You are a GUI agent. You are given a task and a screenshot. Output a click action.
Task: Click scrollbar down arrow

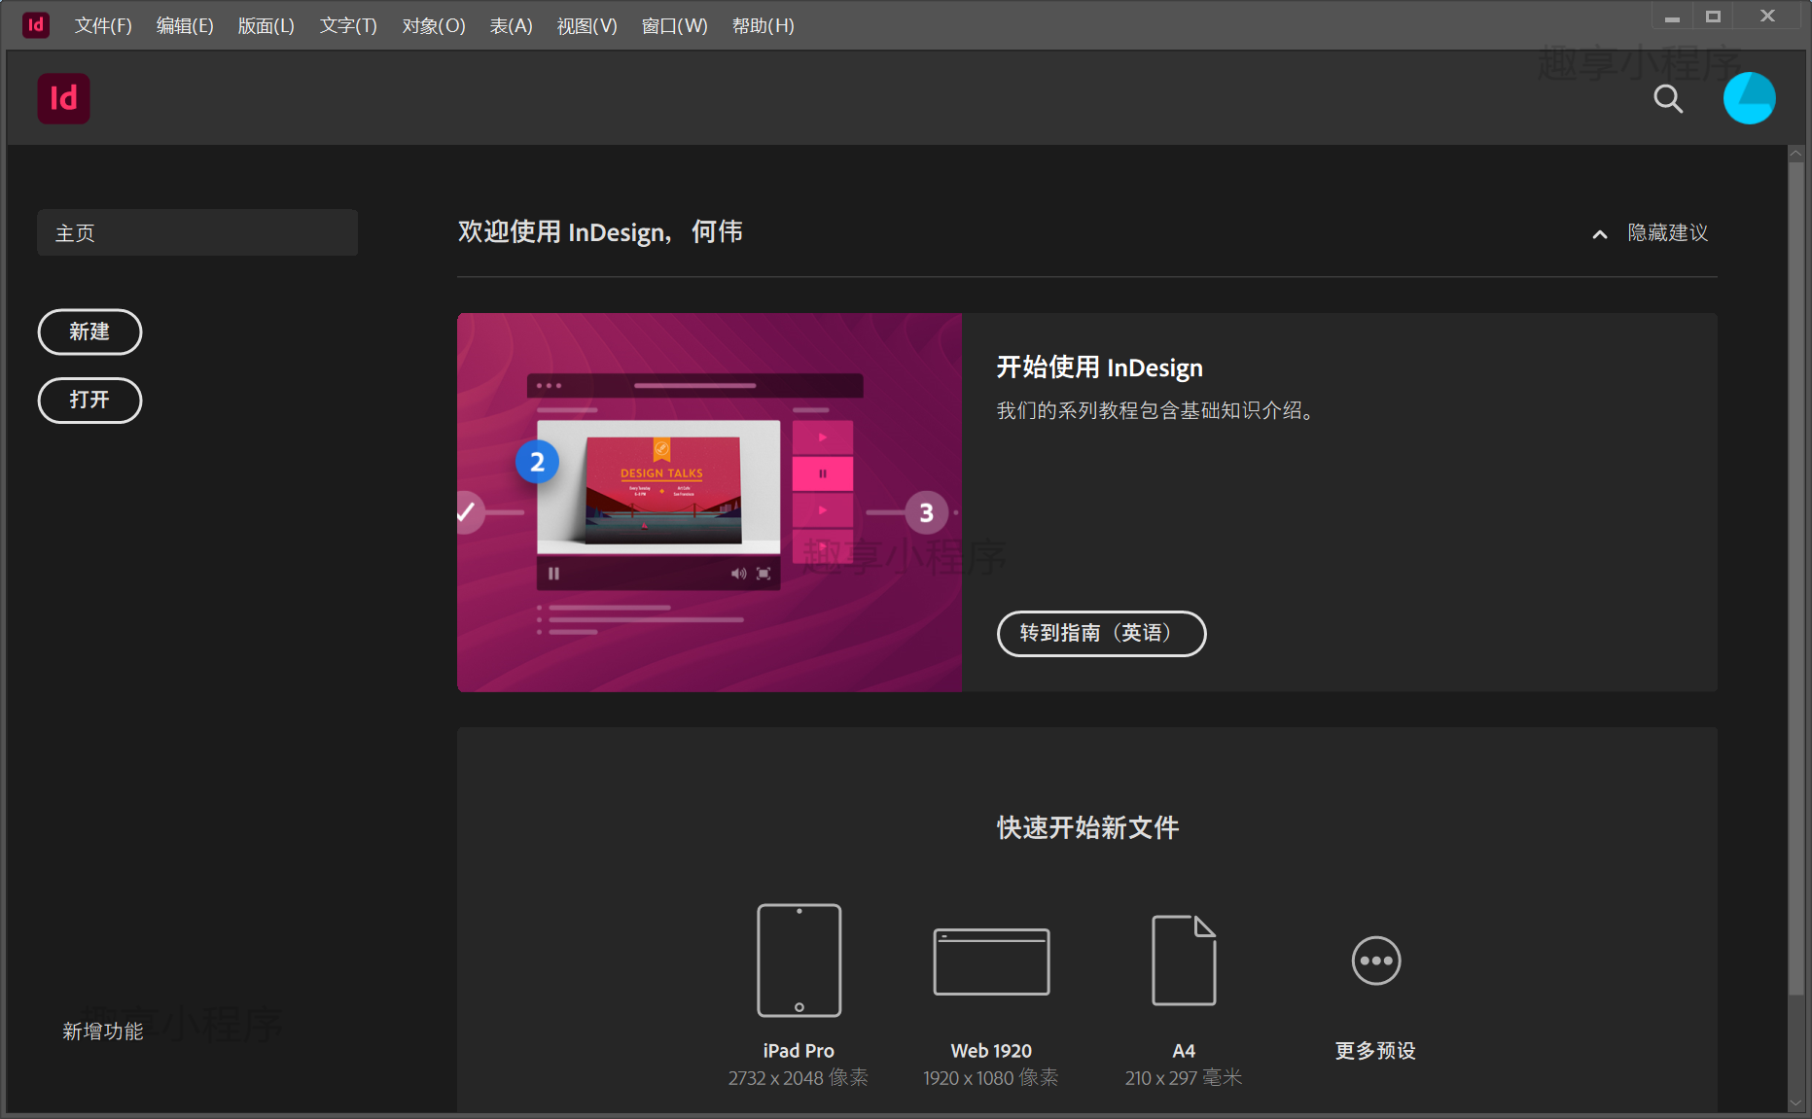click(1795, 1103)
